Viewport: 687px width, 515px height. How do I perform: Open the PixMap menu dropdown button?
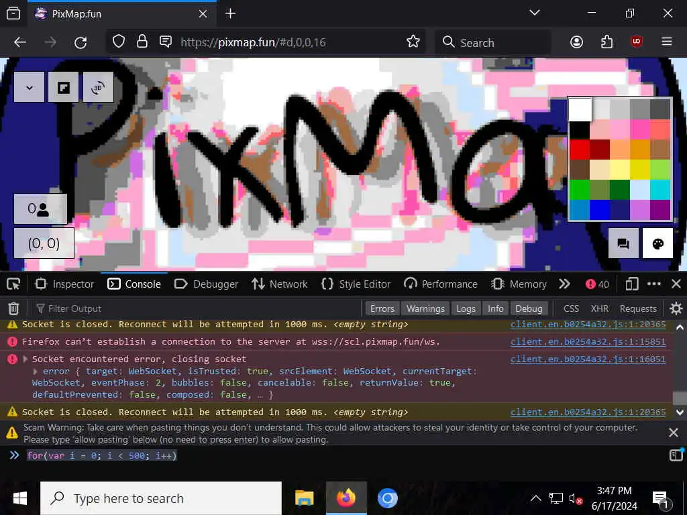point(30,87)
